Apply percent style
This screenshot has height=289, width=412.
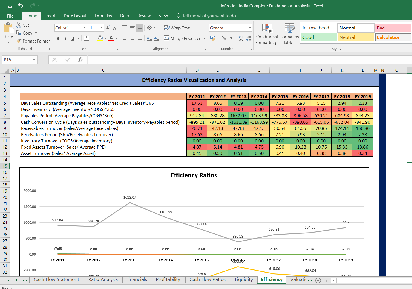(224, 38)
